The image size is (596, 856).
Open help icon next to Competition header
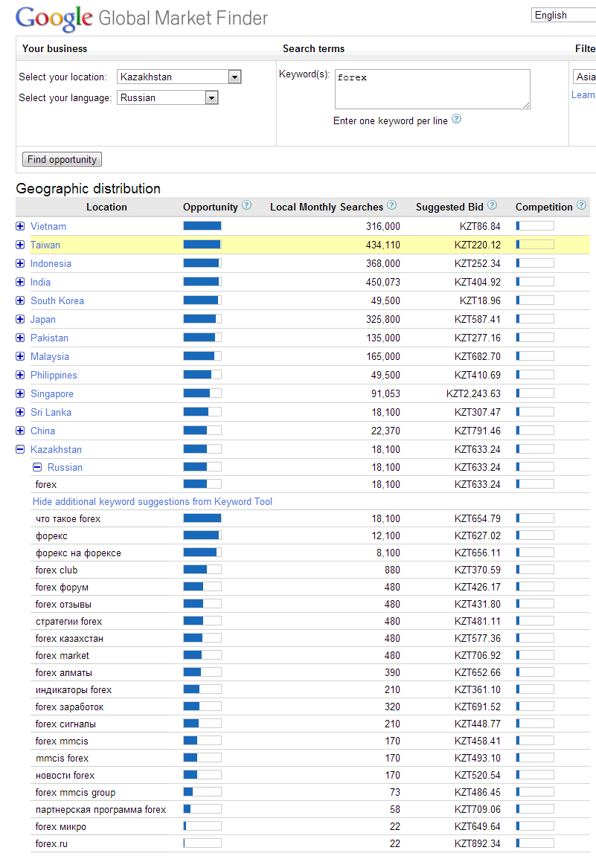click(581, 205)
